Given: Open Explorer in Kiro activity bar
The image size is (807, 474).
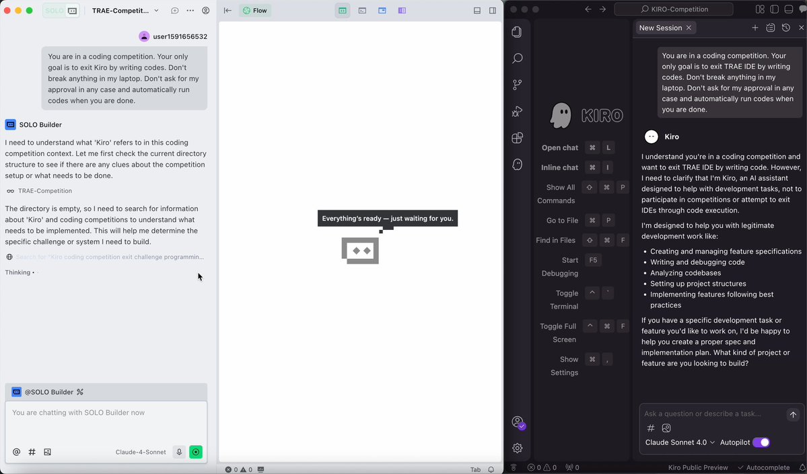Looking at the screenshot, I should (x=517, y=32).
